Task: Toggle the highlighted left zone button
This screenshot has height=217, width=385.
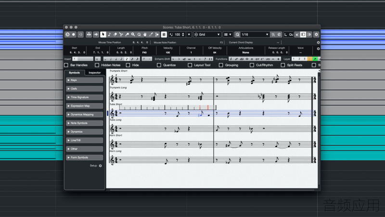Action: click(x=303, y=35)
